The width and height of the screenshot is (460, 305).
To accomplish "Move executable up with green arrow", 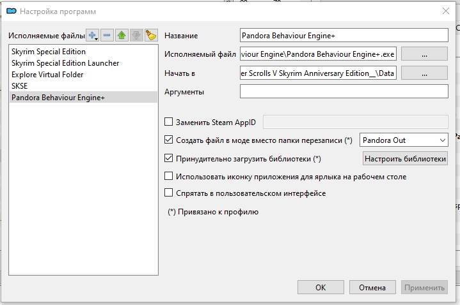I will 122,36.
